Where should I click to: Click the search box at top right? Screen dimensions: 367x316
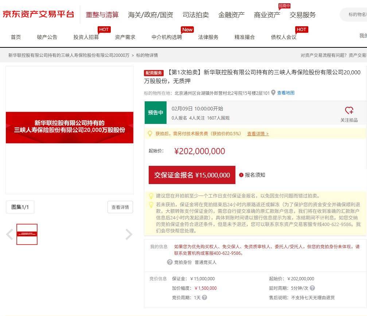(x=355, y=15)
